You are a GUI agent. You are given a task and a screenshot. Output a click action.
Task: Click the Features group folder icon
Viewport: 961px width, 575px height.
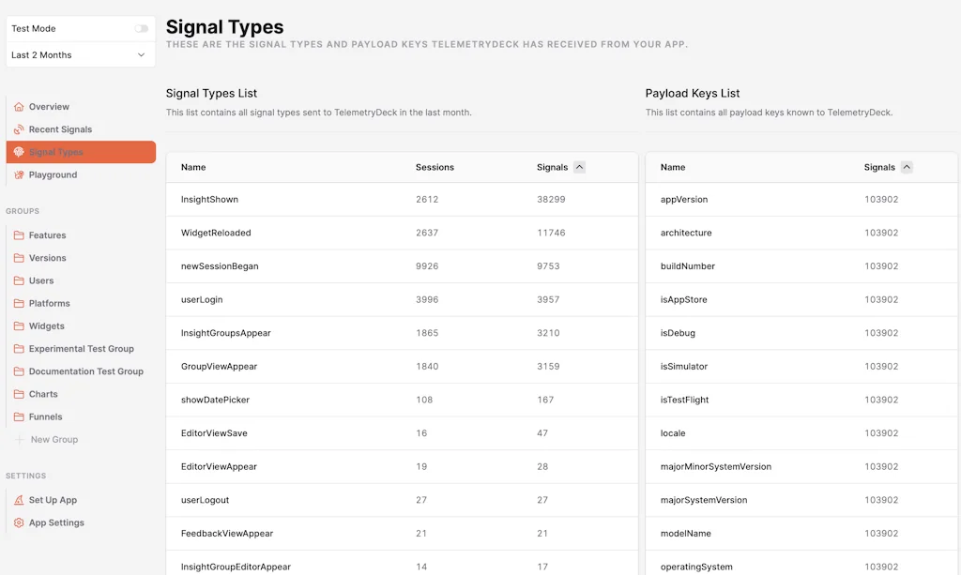tap(19, 235)
